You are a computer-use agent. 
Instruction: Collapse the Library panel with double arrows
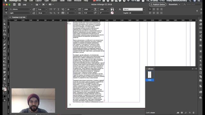point(193,69)
